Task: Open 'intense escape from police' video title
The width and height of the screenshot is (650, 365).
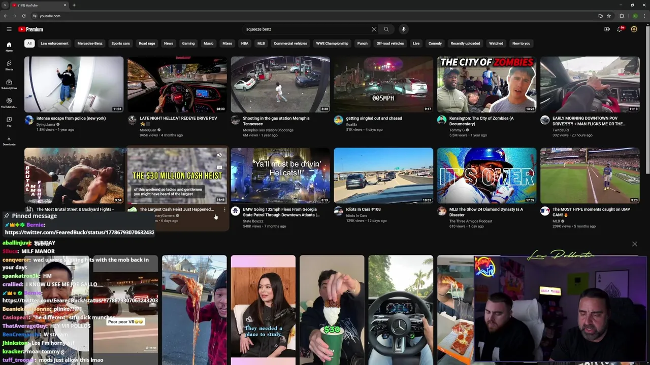Action: (x=71, y=118)
